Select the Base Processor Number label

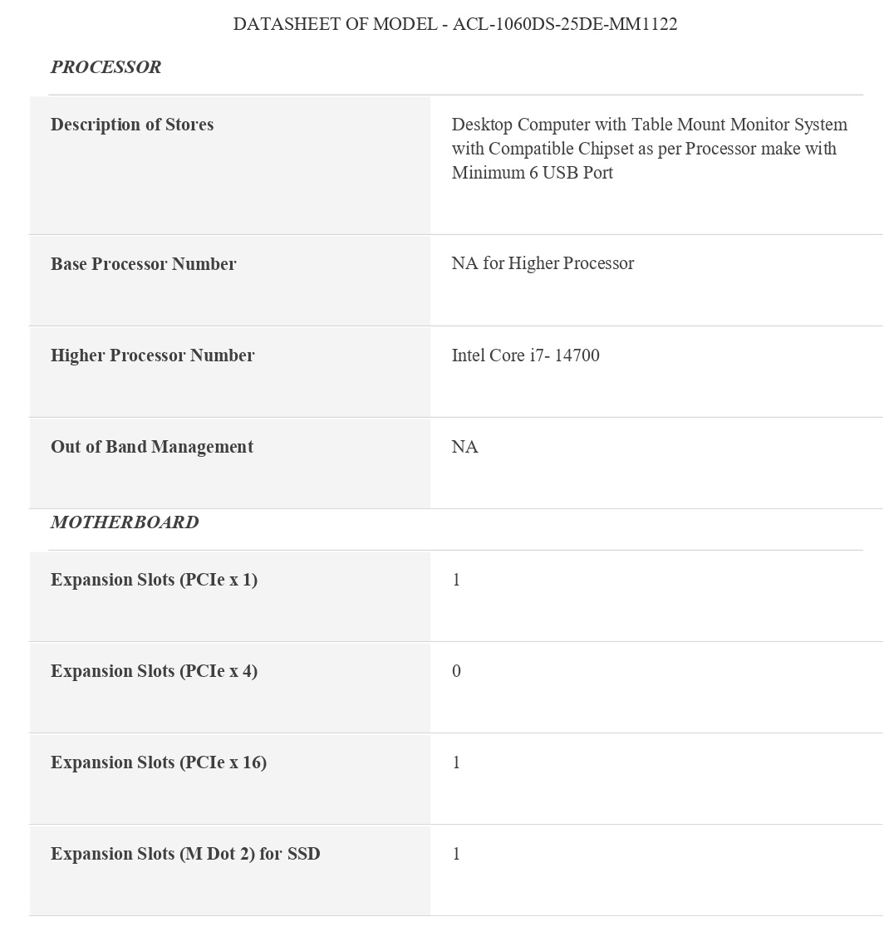tap(143, 264)
